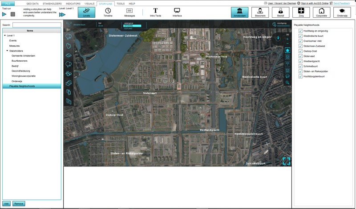Start the test run with the play icon

pos(4,14)
